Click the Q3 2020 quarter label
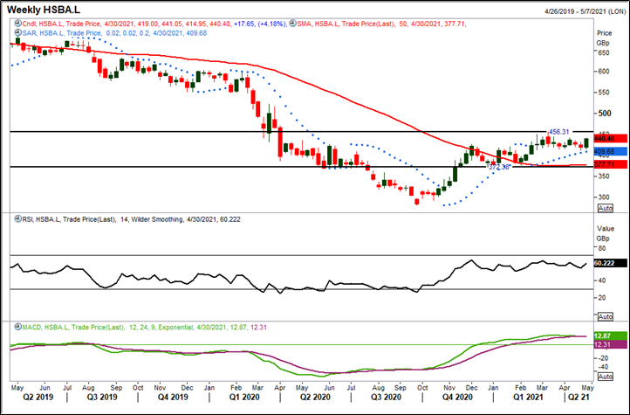The height and width of the screenshot is (415, 630). point(387,398)
